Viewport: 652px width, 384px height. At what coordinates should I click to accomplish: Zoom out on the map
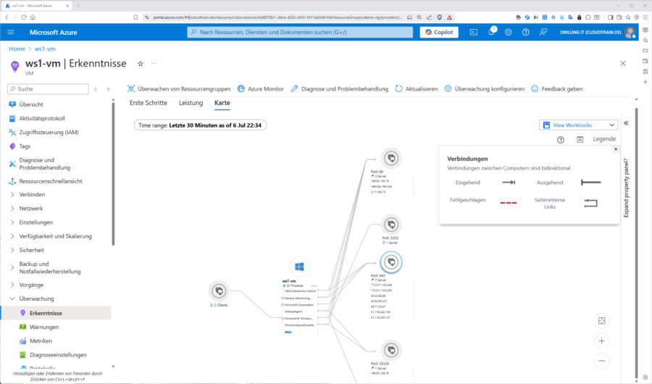click(x=602, y=361)
